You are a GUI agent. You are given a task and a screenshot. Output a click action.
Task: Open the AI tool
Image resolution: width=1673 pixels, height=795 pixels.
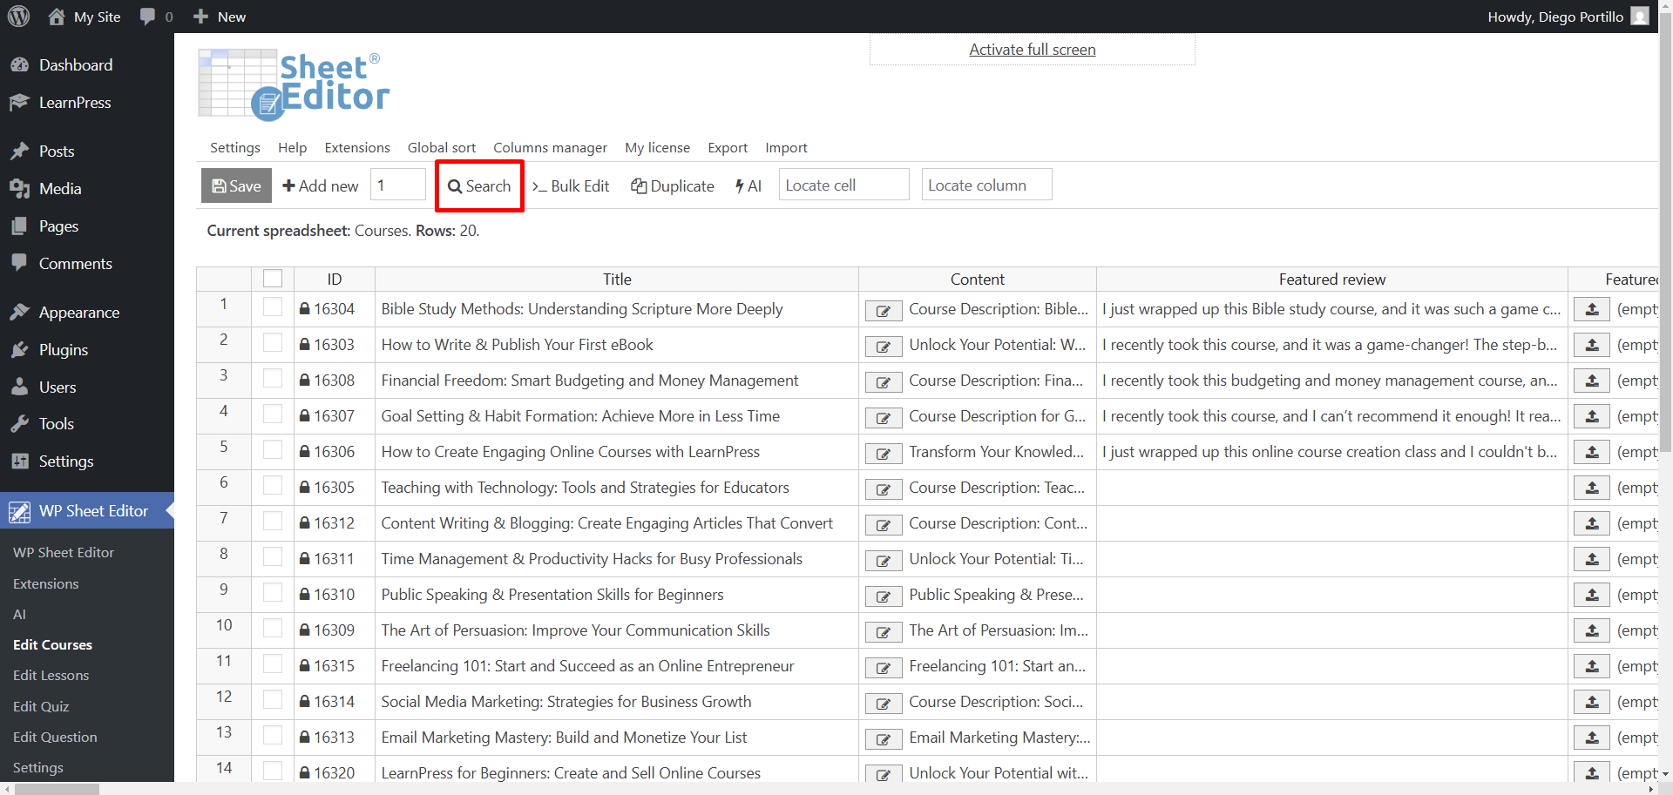point(748,185)
